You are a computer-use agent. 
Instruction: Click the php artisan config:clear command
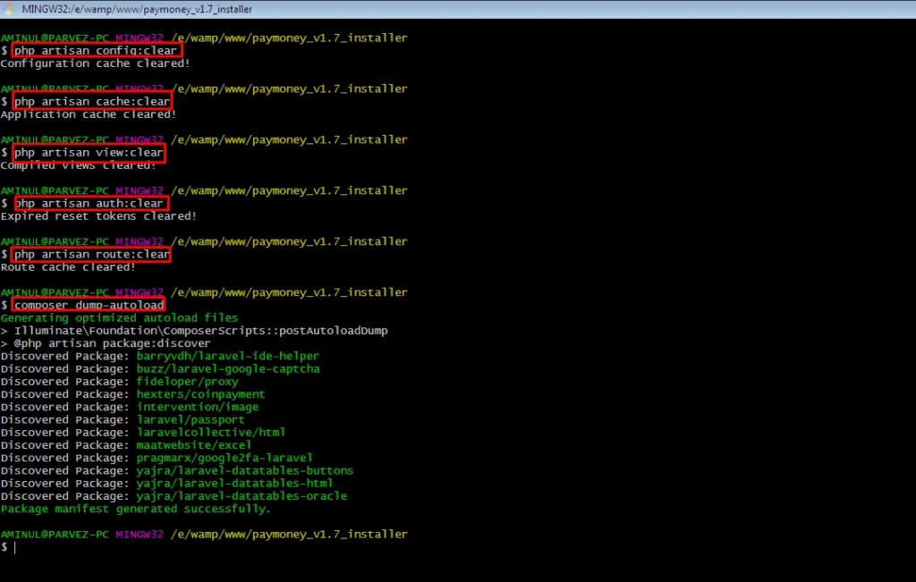(96, 51)
